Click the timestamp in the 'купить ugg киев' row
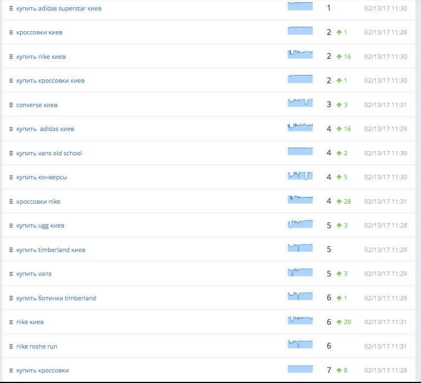 pyautogui.click(x=385, y=226)
